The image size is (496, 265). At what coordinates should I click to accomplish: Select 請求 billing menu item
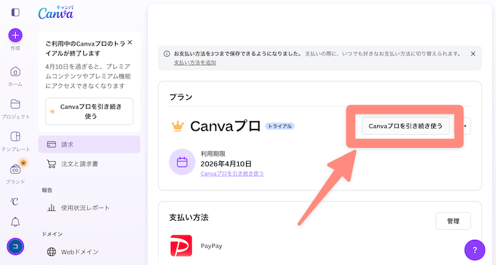click(x=89, y=145)
